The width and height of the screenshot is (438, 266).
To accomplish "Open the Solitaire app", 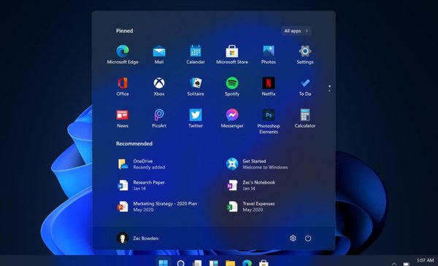I will click(x=196, y=87).
